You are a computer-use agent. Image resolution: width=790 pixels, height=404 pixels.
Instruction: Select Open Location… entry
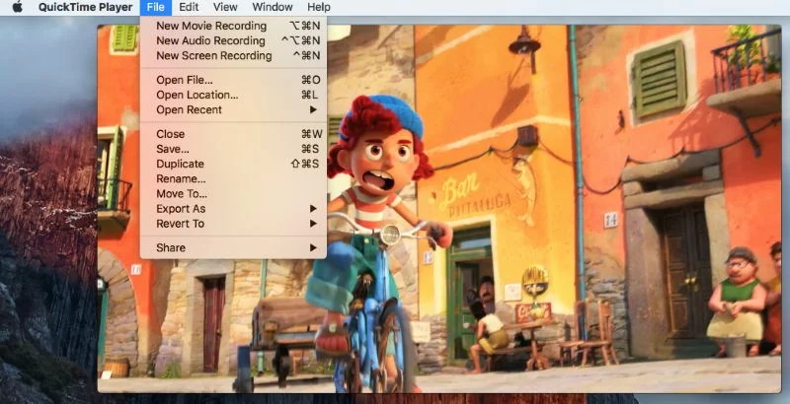tap(233, 95)
